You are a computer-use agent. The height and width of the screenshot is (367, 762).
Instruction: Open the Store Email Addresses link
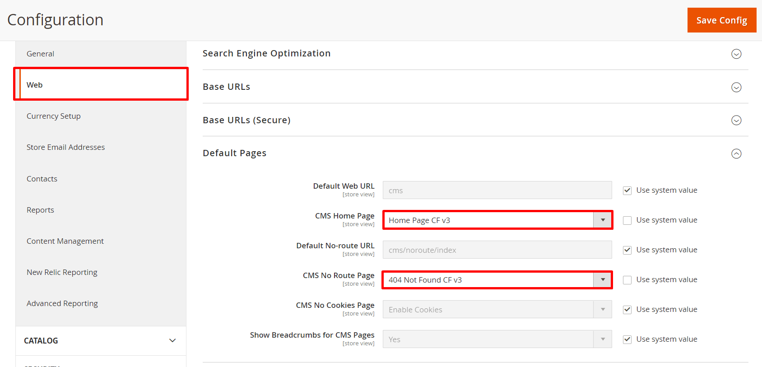[x=65, y=147]
